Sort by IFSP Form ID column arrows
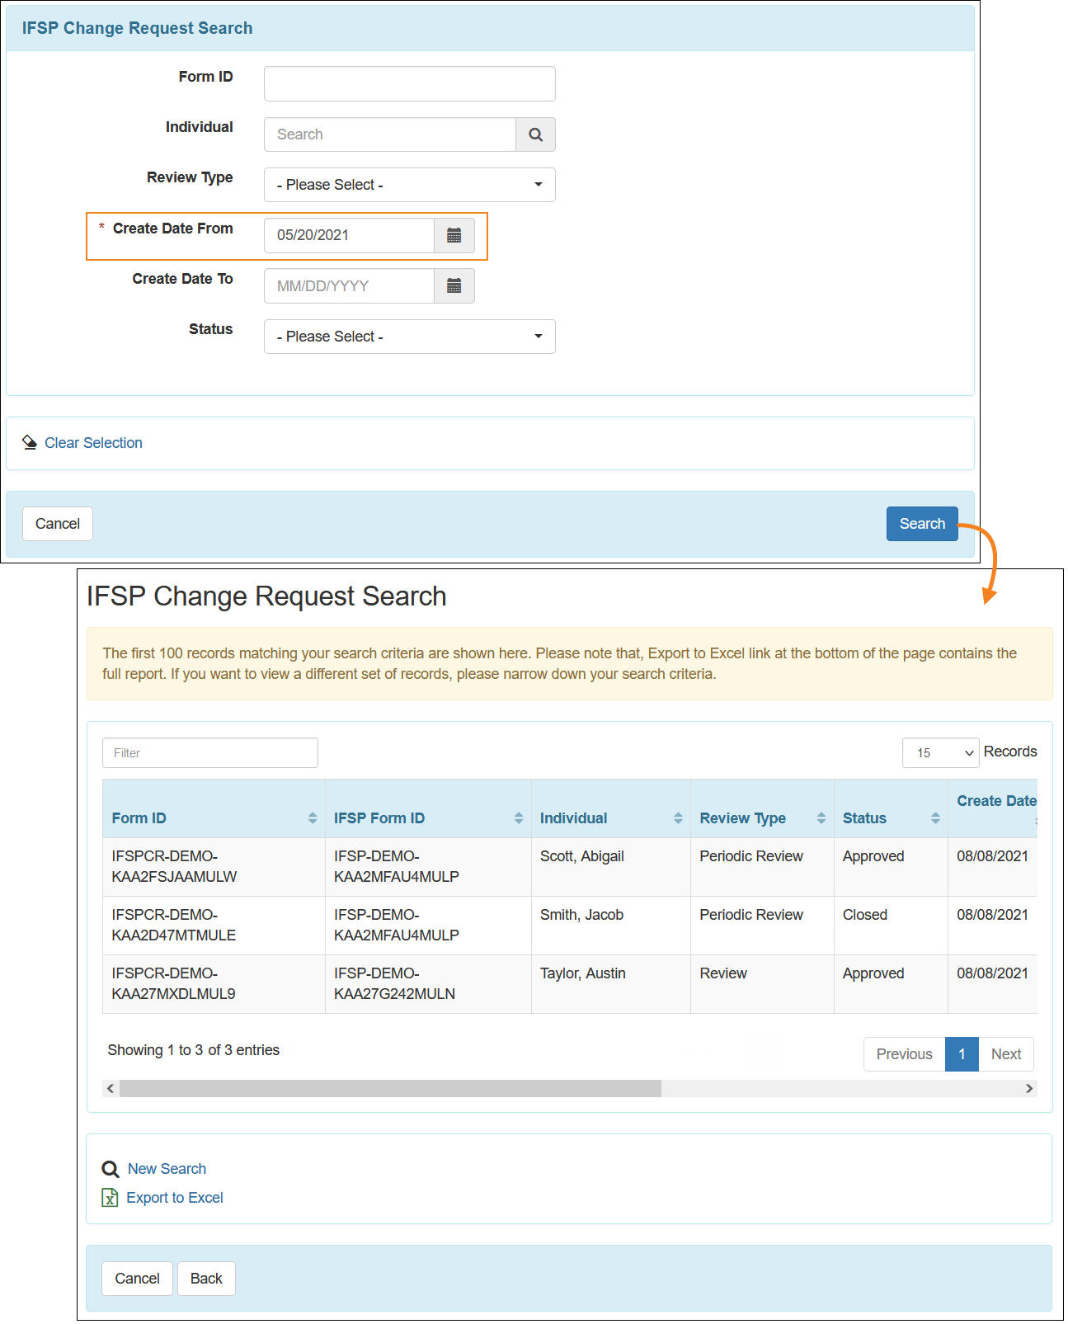 coord(519,818)
